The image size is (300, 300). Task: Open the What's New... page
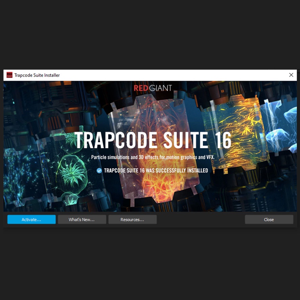(x=82, y=220)
